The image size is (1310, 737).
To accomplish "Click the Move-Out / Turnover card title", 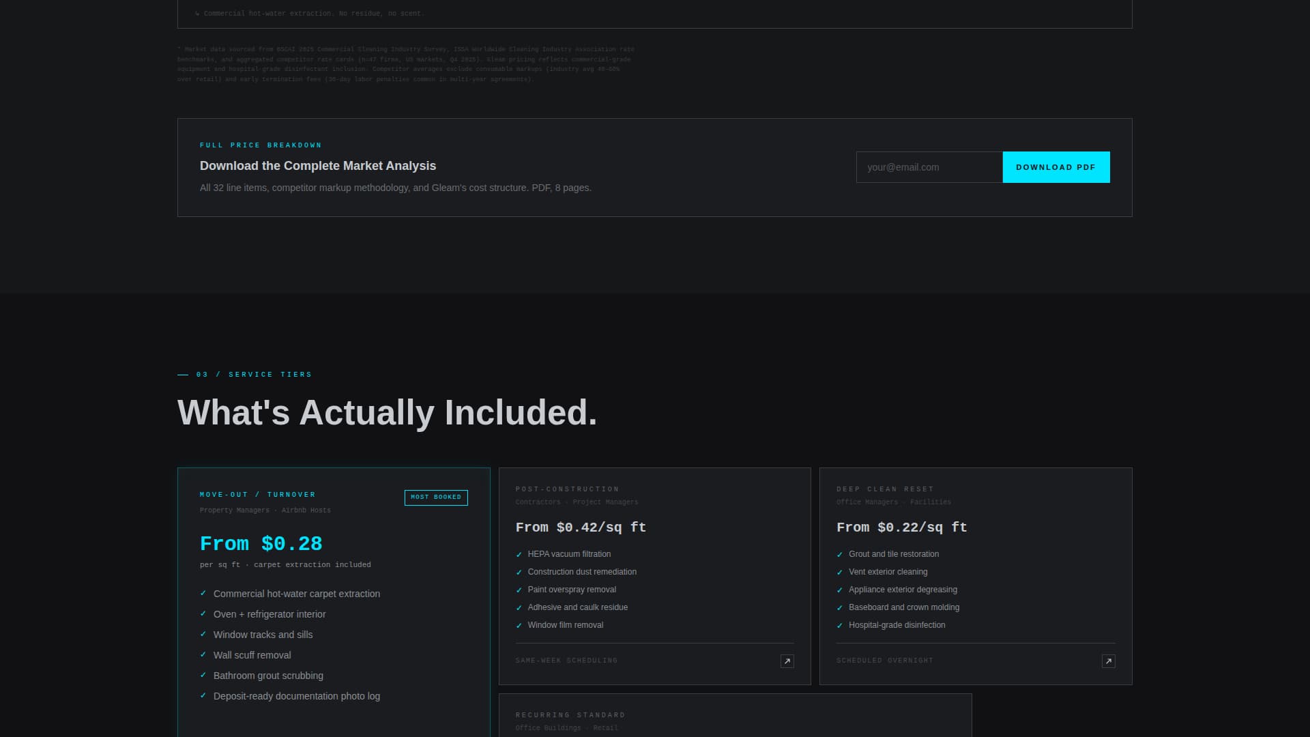I will pyautogui.click(x=258, y=495).
